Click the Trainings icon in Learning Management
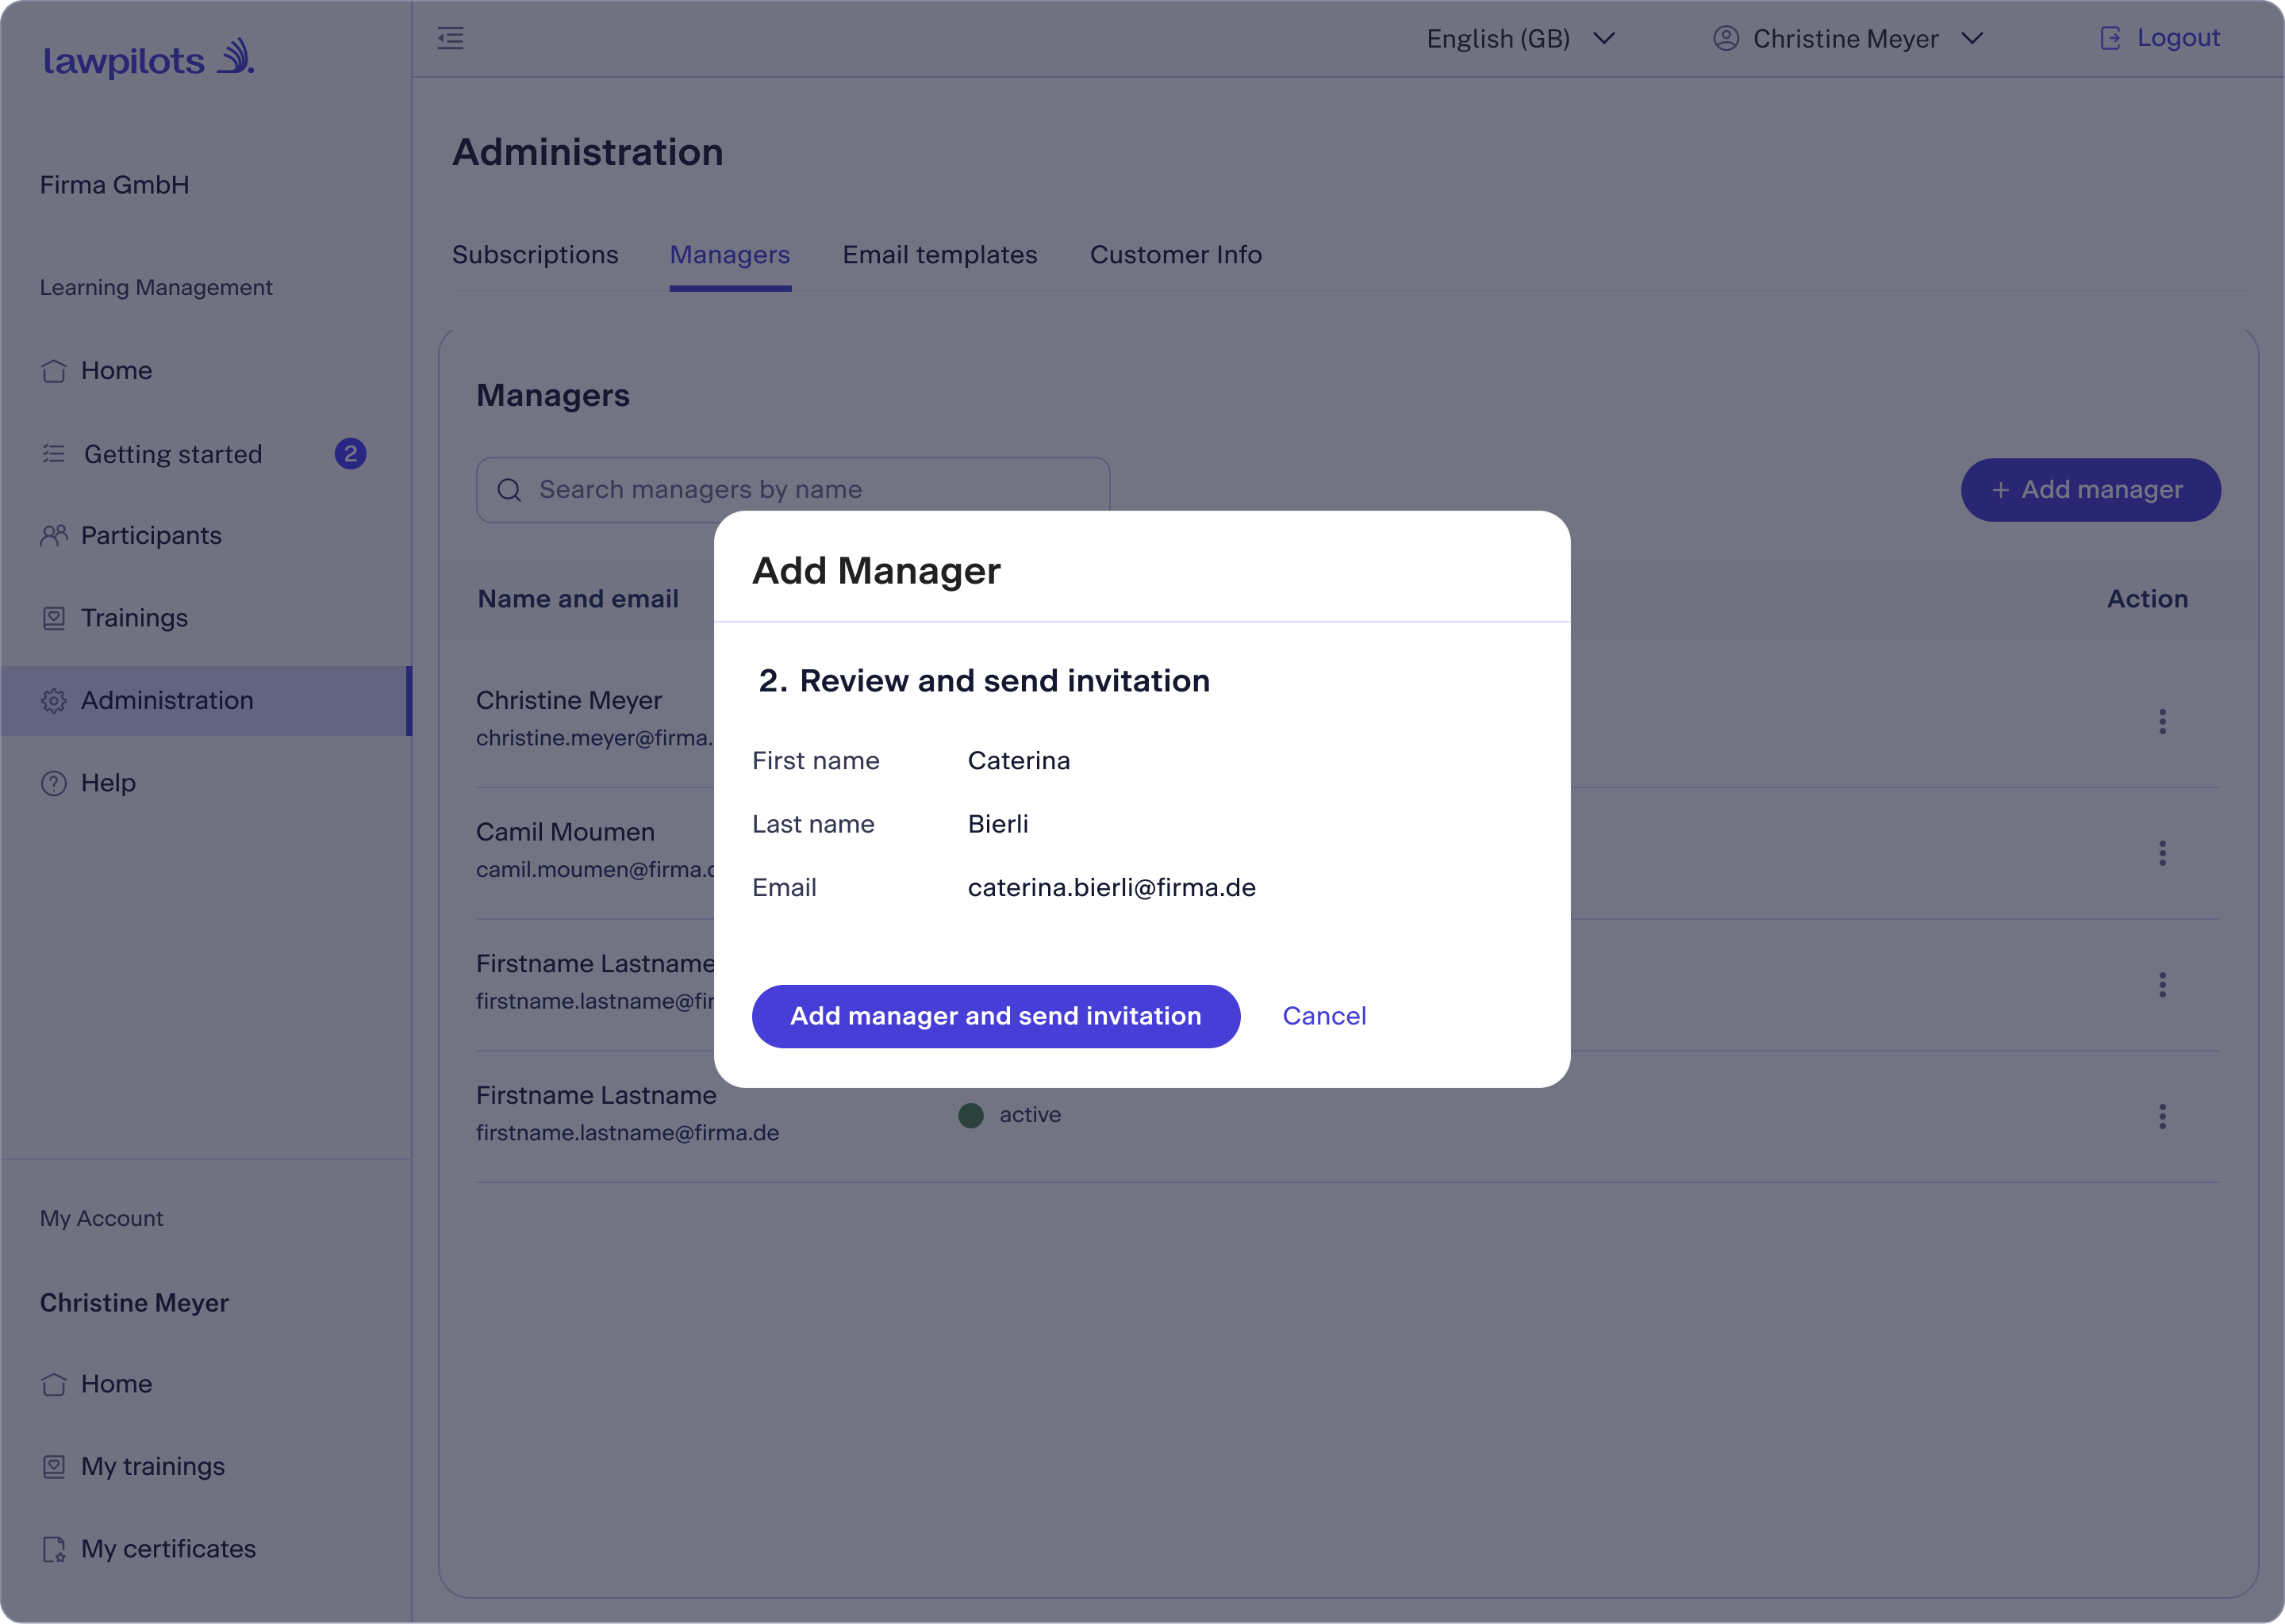2285x1624 pixels. click(54, 619)
